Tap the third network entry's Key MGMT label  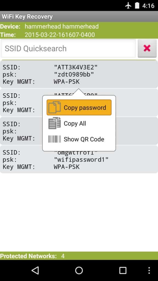tap(19, 139)
